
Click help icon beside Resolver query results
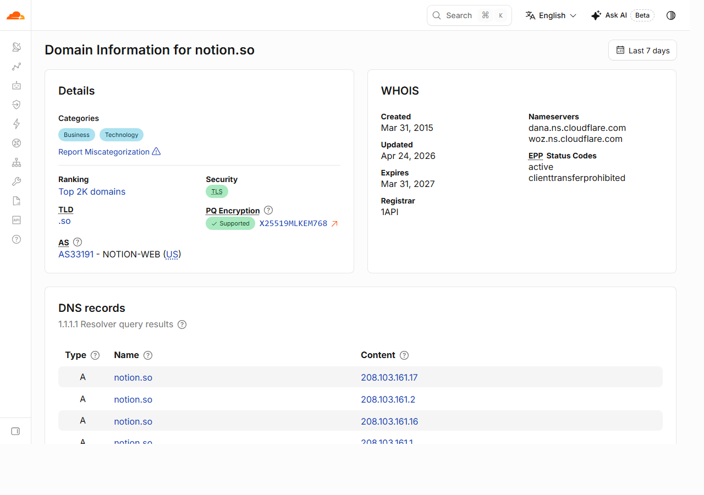(182, 324)
